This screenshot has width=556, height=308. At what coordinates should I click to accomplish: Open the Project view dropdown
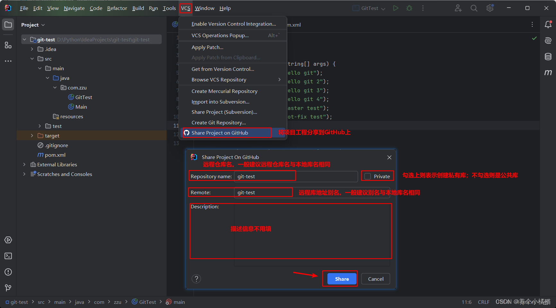pos(33,25)
